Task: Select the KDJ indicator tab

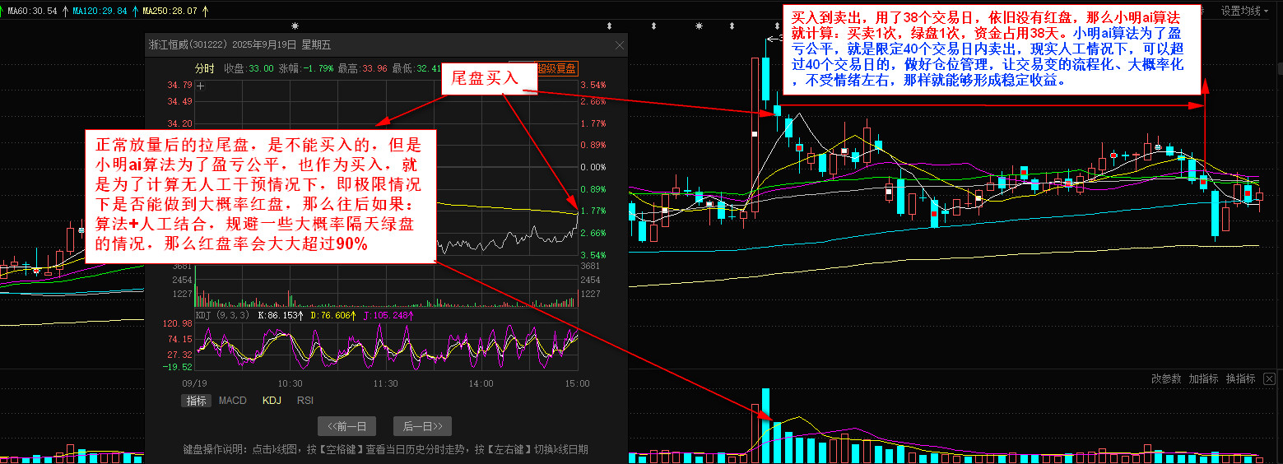Action: 272,401
